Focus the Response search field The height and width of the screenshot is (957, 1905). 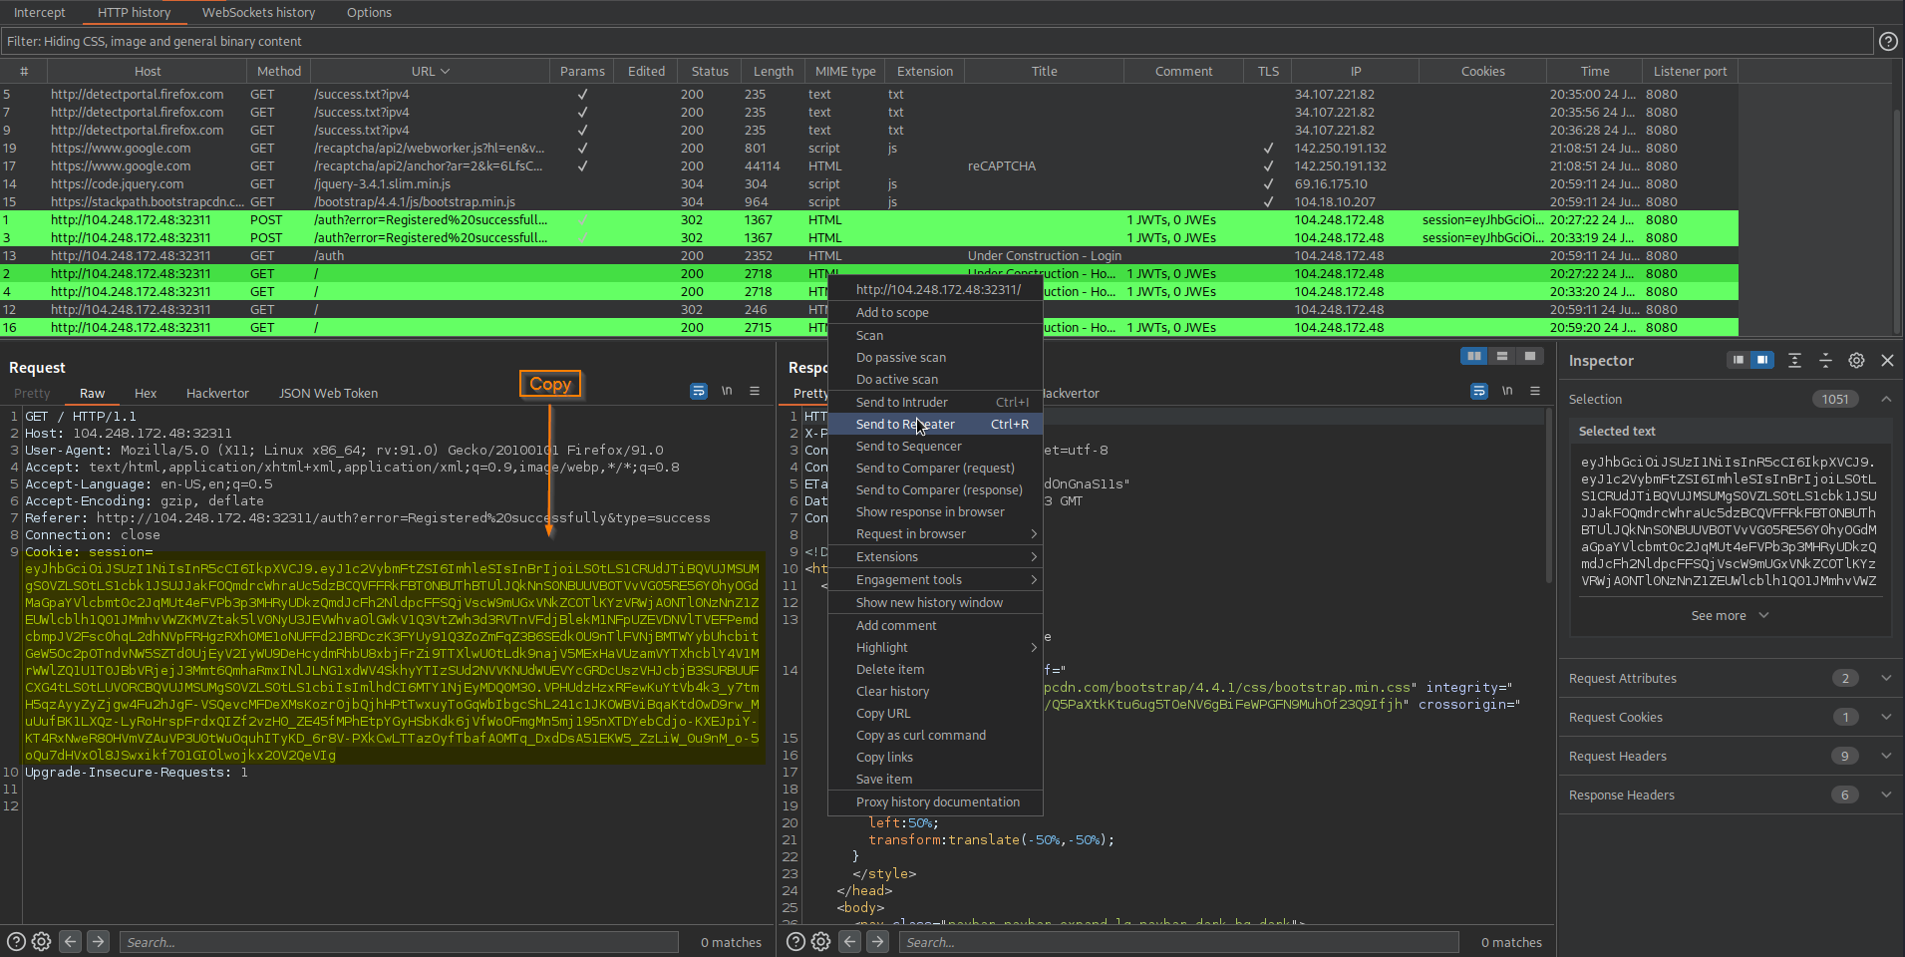click(x=1179, y=942)
